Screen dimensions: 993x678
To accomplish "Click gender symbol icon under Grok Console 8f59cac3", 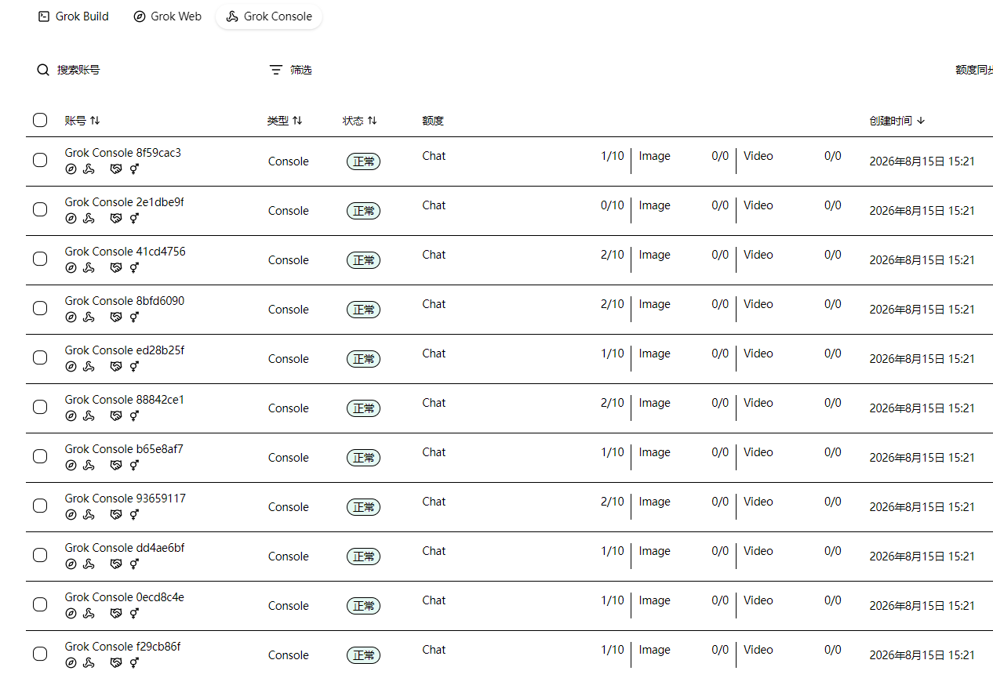I will point(134,169).
